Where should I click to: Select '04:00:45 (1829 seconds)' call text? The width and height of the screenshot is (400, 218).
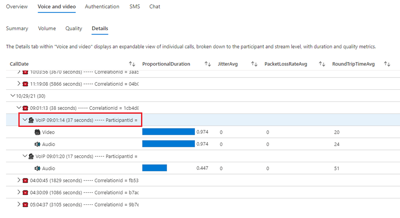(56, 181)
